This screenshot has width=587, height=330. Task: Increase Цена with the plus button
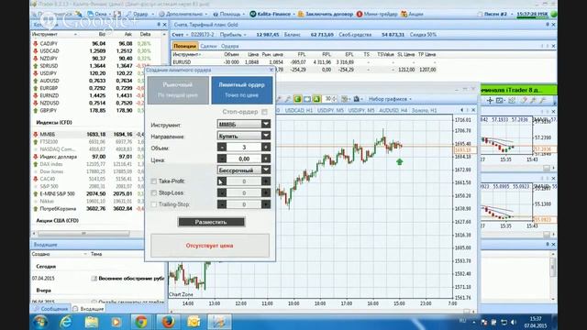click(x=266, y=159)
